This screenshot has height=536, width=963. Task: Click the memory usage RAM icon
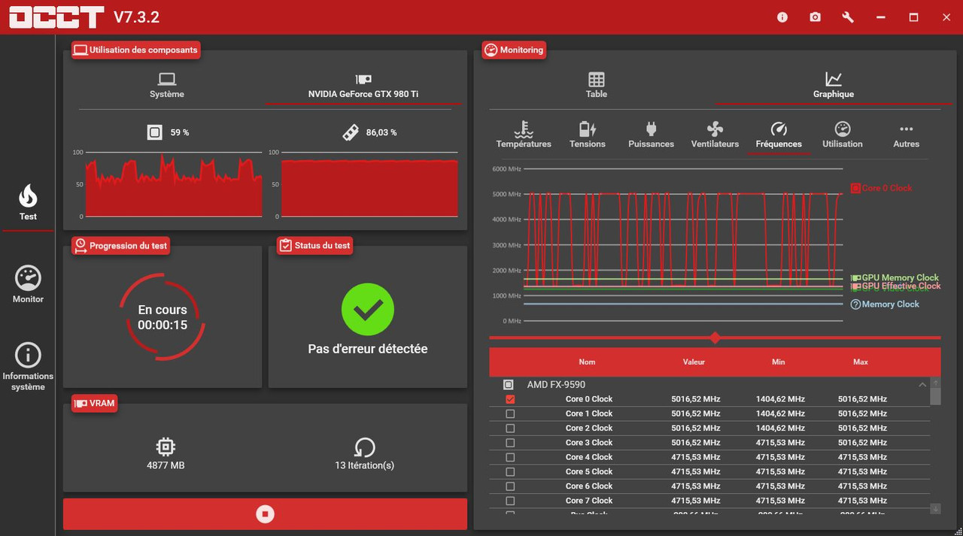click(350, 132)
